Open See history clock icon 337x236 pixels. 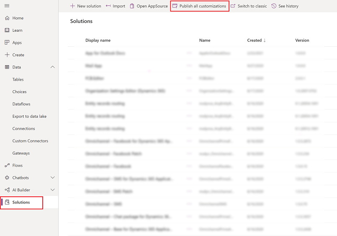tap(274, 6)
